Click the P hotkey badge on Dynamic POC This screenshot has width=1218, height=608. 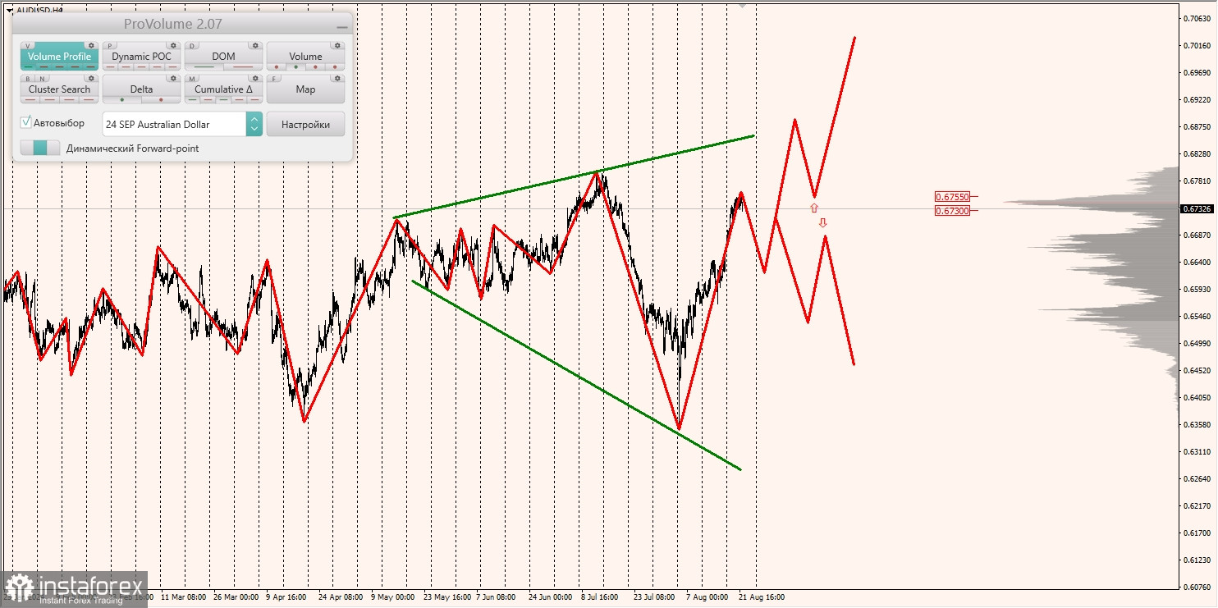[x=110, y=46]
